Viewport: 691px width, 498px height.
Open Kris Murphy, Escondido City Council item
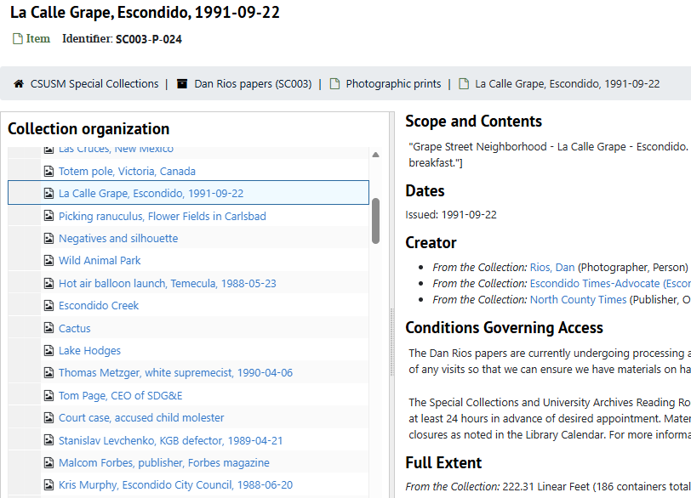click(x=175, y=484)
